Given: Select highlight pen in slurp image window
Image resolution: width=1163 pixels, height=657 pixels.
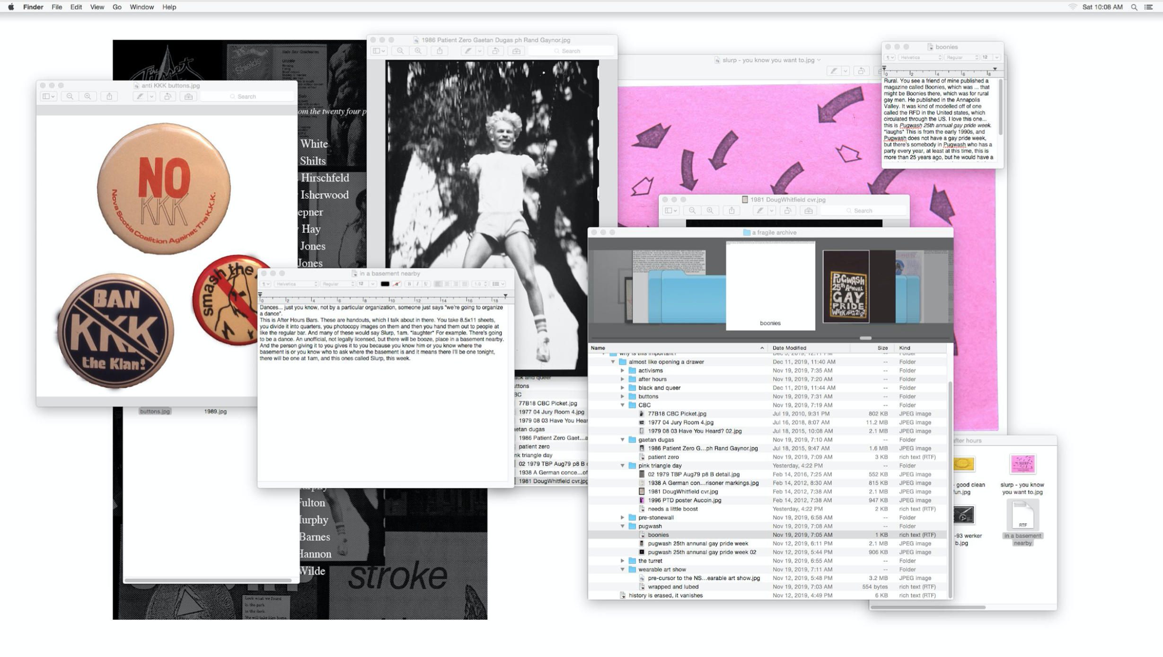Looking at the screenshot, I should [834, 71].
